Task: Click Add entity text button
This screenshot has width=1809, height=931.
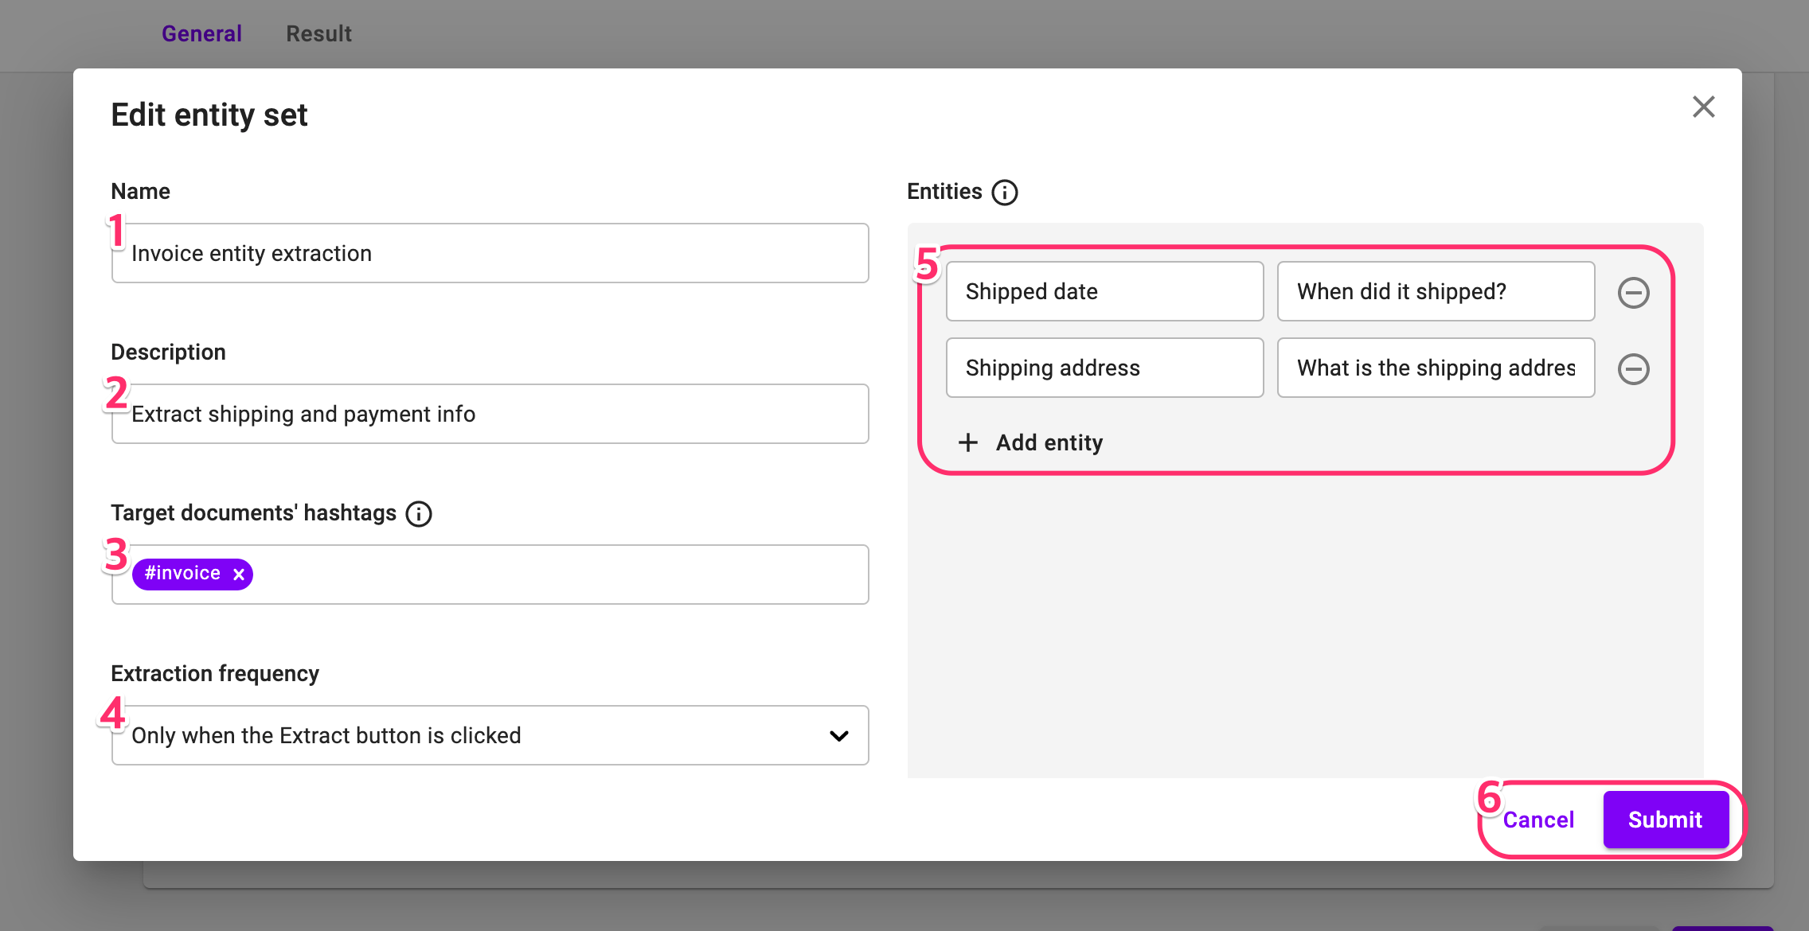Action: point(1049,442)
